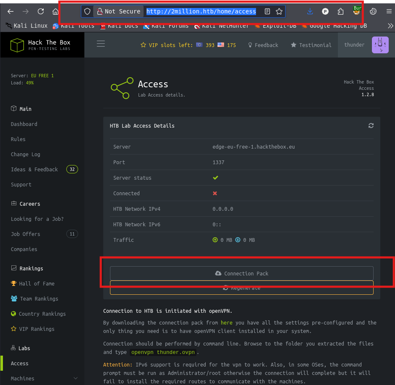Image resolution: width=395 pixels, height=385 pixels.
Task: Click the Careers briefcase icon
Action: (x=13, y=203)
